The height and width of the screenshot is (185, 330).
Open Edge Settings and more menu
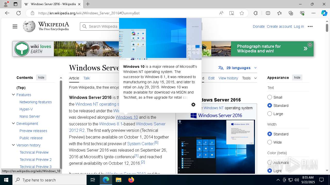(313, 13)
